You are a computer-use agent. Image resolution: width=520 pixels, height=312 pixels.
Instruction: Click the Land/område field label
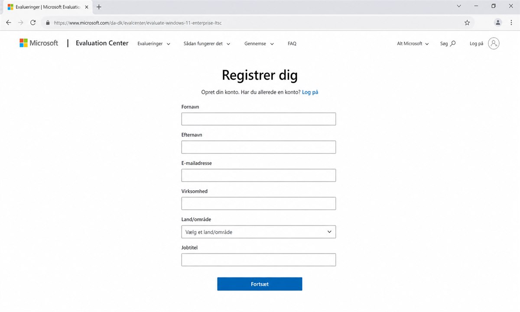196,220
